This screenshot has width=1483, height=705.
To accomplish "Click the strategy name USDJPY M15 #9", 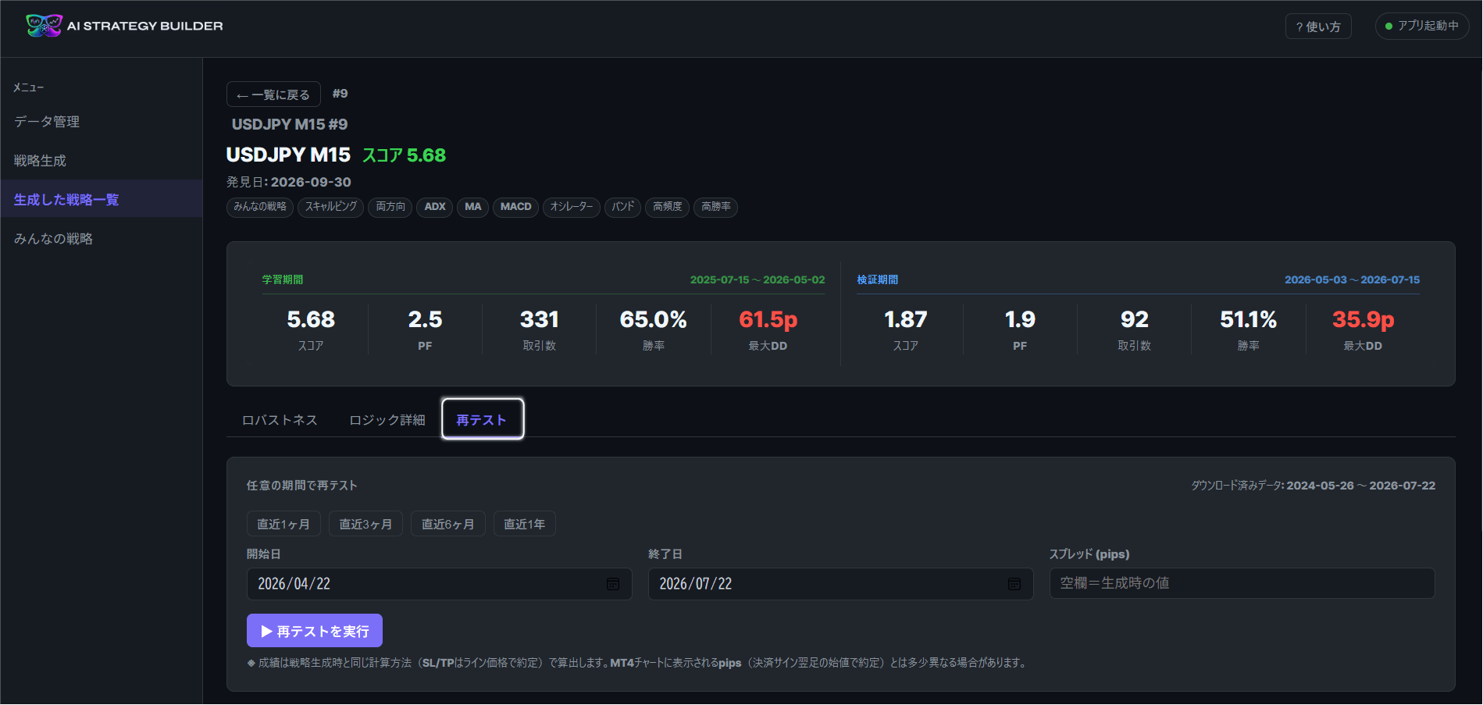I will point(290,124).
